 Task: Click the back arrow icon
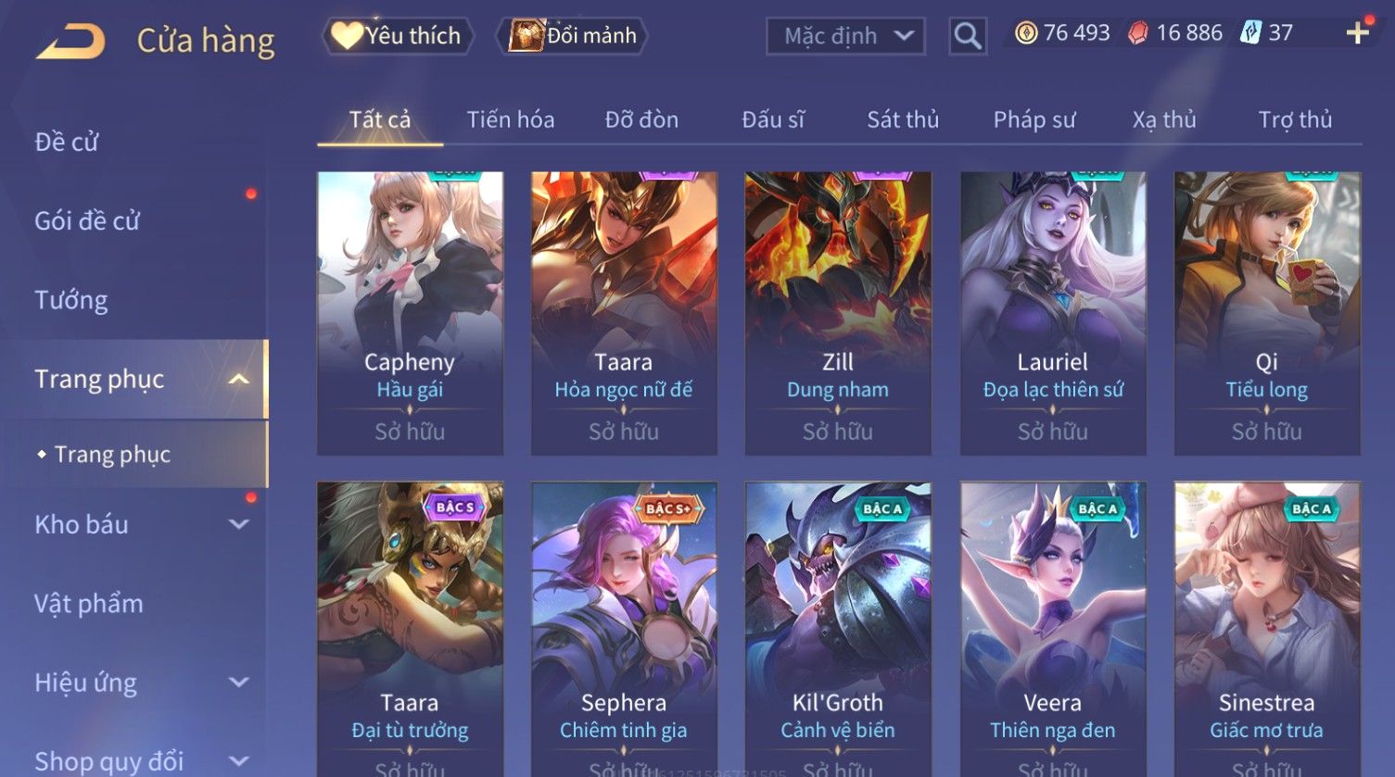(70, 42)
